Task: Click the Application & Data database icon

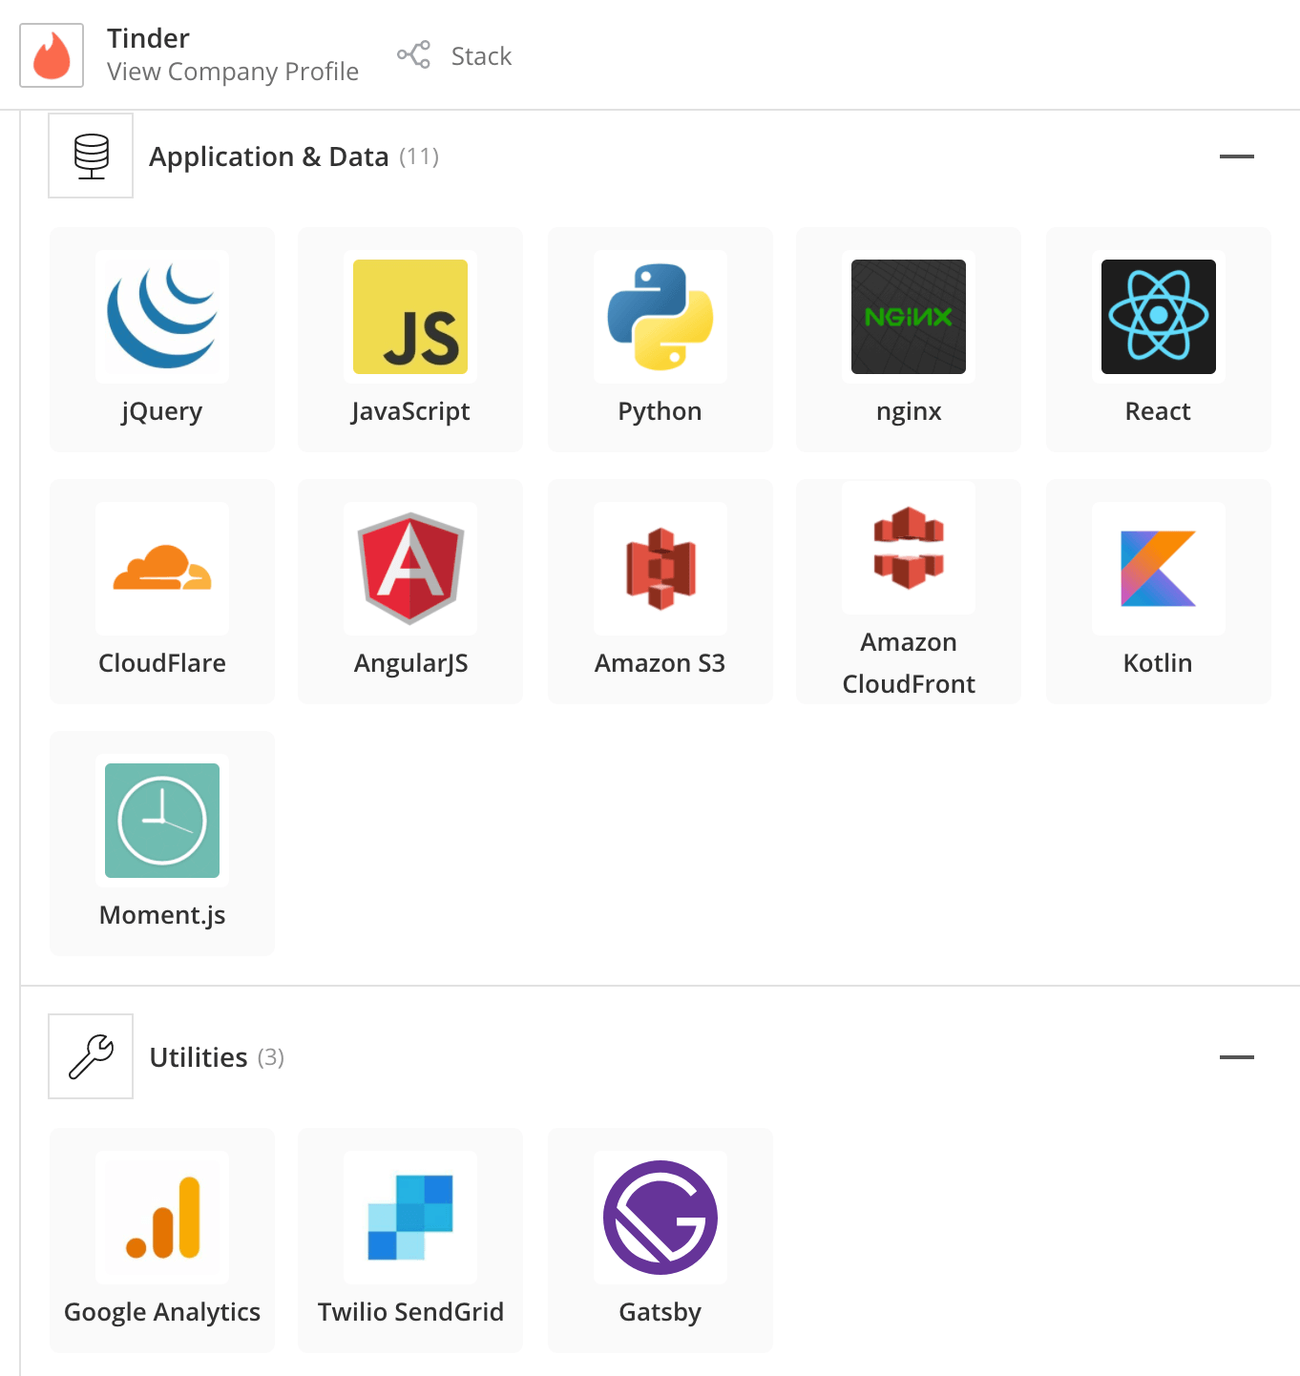Action: (91, 156)
